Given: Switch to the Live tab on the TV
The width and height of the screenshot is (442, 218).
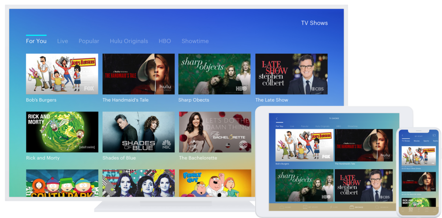Looking at the screenshot, I should pos(63,41).
